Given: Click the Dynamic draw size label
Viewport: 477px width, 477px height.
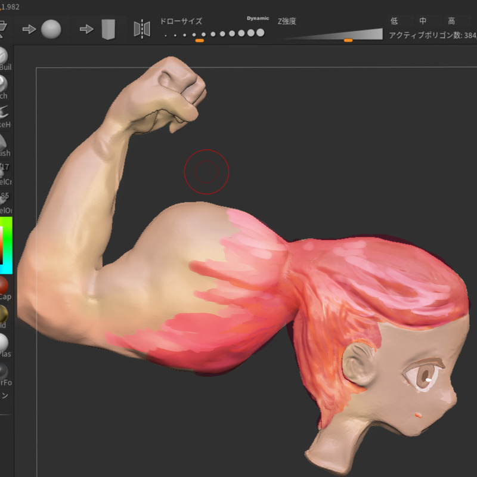Looking at the screenshot, I should point(258,18).
